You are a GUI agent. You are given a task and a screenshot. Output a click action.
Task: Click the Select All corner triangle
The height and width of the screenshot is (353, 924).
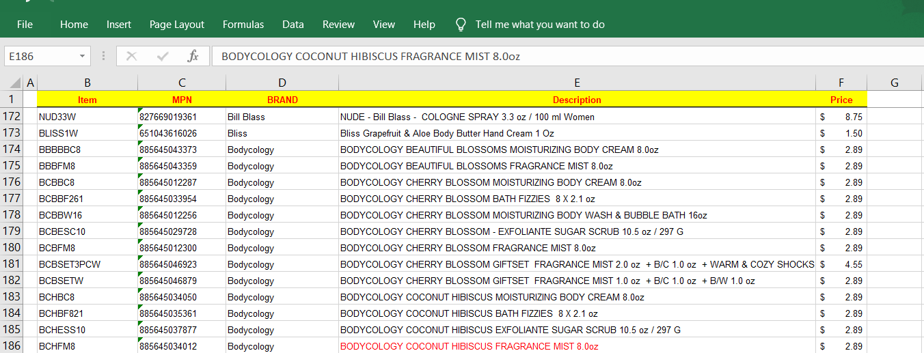(x=12, y=83)
